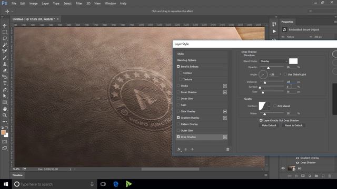Add another Color Overlay plus button

point(225,111)
